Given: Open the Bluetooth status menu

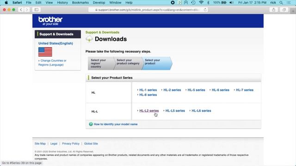Looking at the screenshot, I should pos(208,3).
